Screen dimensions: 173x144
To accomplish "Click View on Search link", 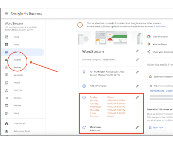I will 160,37.
